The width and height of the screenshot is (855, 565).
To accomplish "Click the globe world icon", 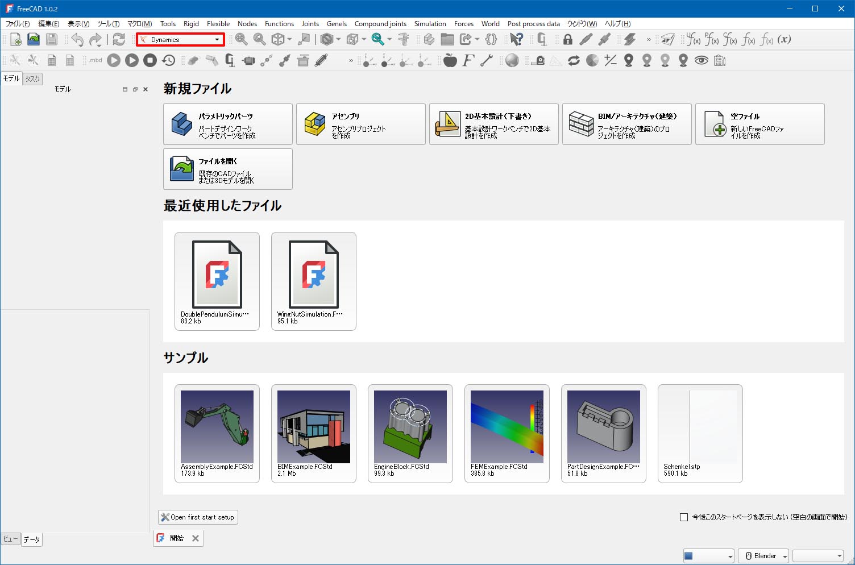I will 512,60.
